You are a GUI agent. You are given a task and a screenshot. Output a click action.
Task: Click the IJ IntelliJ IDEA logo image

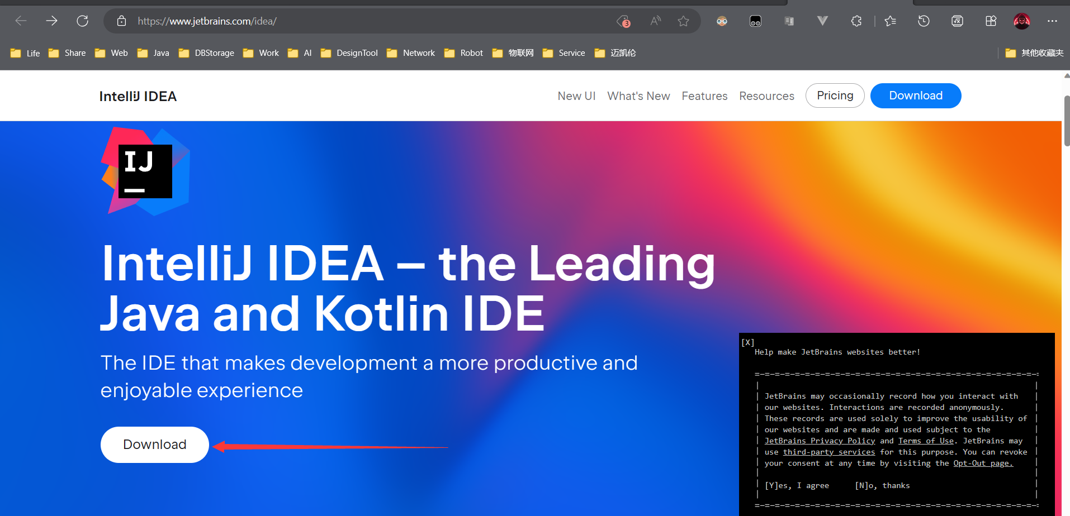pos(145,171)
